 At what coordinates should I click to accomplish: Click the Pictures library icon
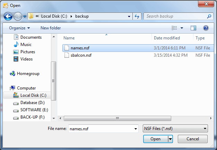tap(16, 52)
